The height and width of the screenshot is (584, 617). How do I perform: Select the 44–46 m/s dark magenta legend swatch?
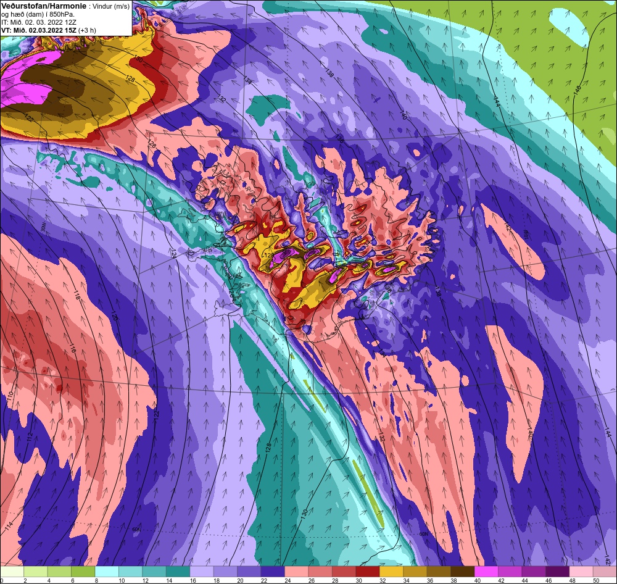(x=534, y=572)
